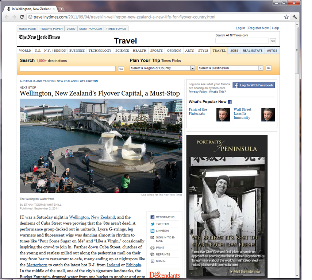This screenshot has width=312, height=280.
Task: Reload the page with refresh icon
Action: pos(22,17)
